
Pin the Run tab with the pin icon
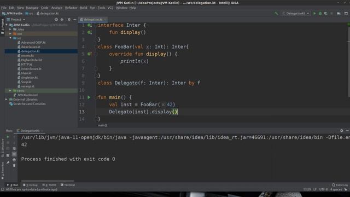8,163
